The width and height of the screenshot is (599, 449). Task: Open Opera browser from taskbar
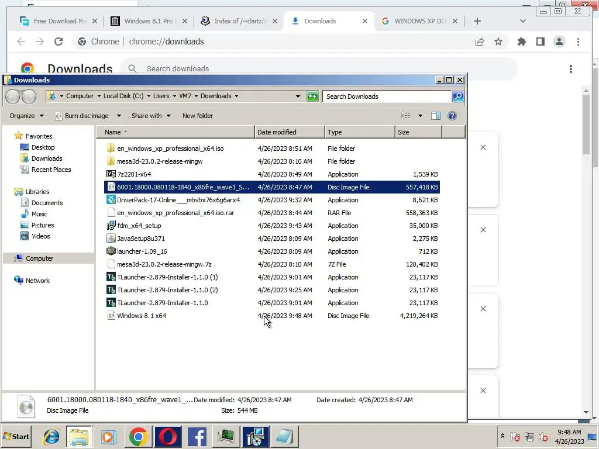point(167,437)
